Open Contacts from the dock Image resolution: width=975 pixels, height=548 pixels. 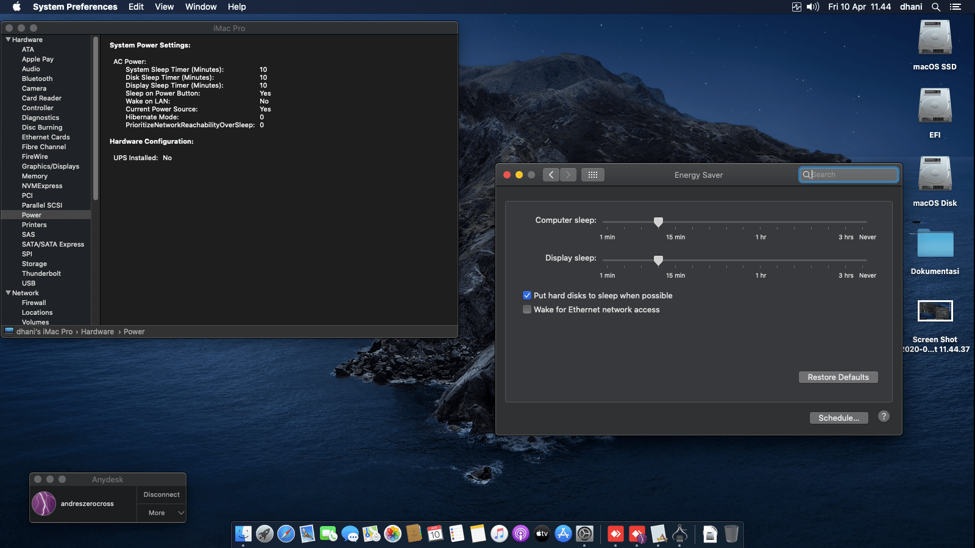pos(414,534)
